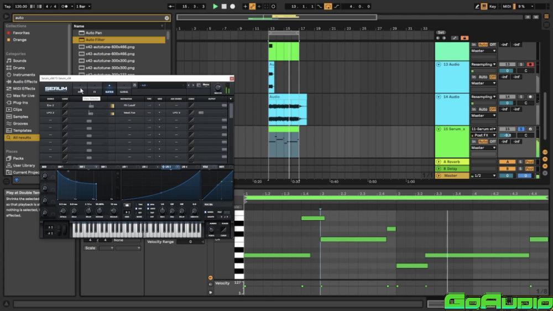
Task: Click the Punch-In switch icon
Action: coord(320,6)
